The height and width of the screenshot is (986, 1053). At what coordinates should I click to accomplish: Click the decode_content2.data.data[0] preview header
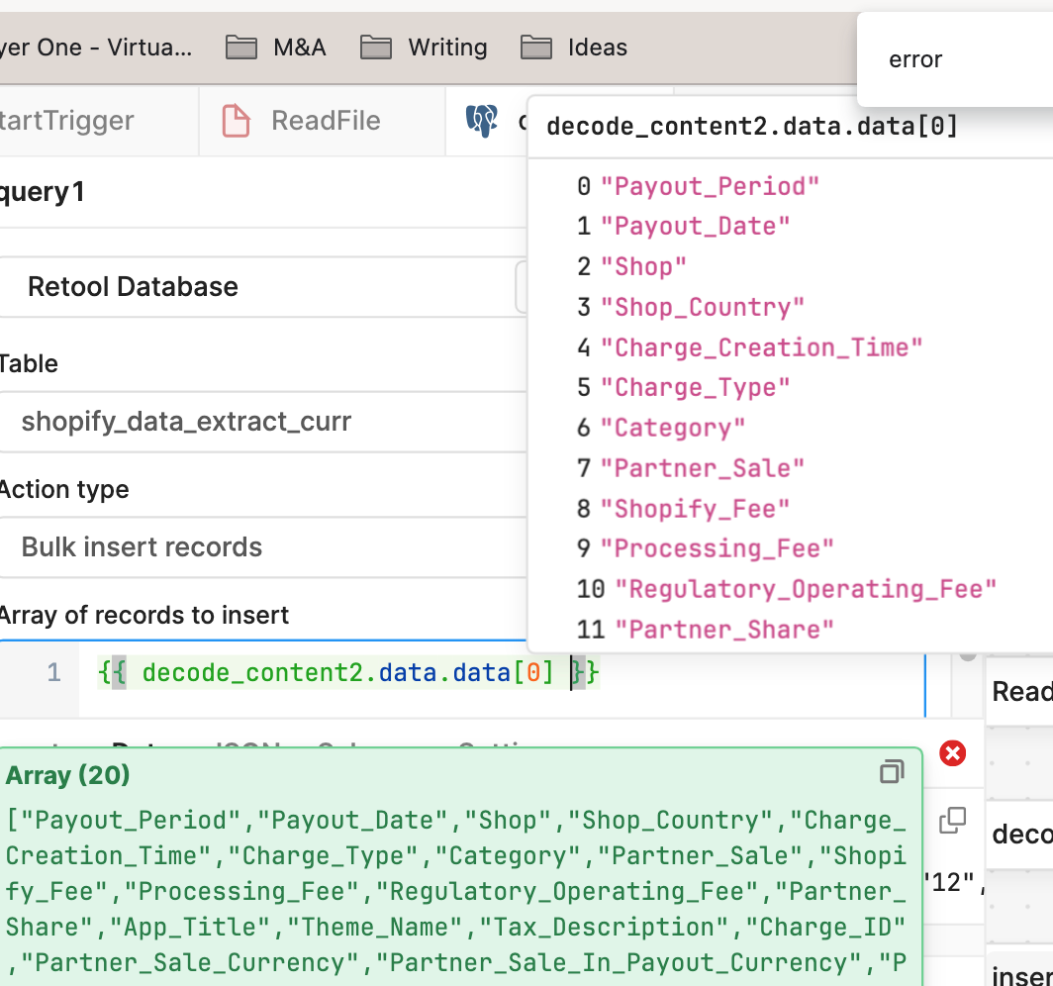752,127
